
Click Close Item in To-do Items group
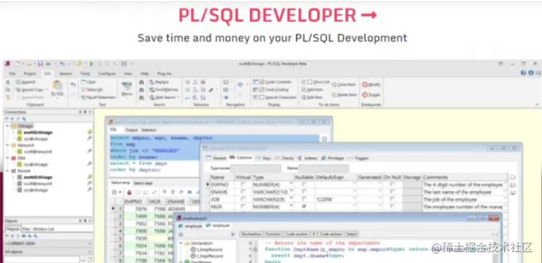pyautogui.click(x=344, y=85)
